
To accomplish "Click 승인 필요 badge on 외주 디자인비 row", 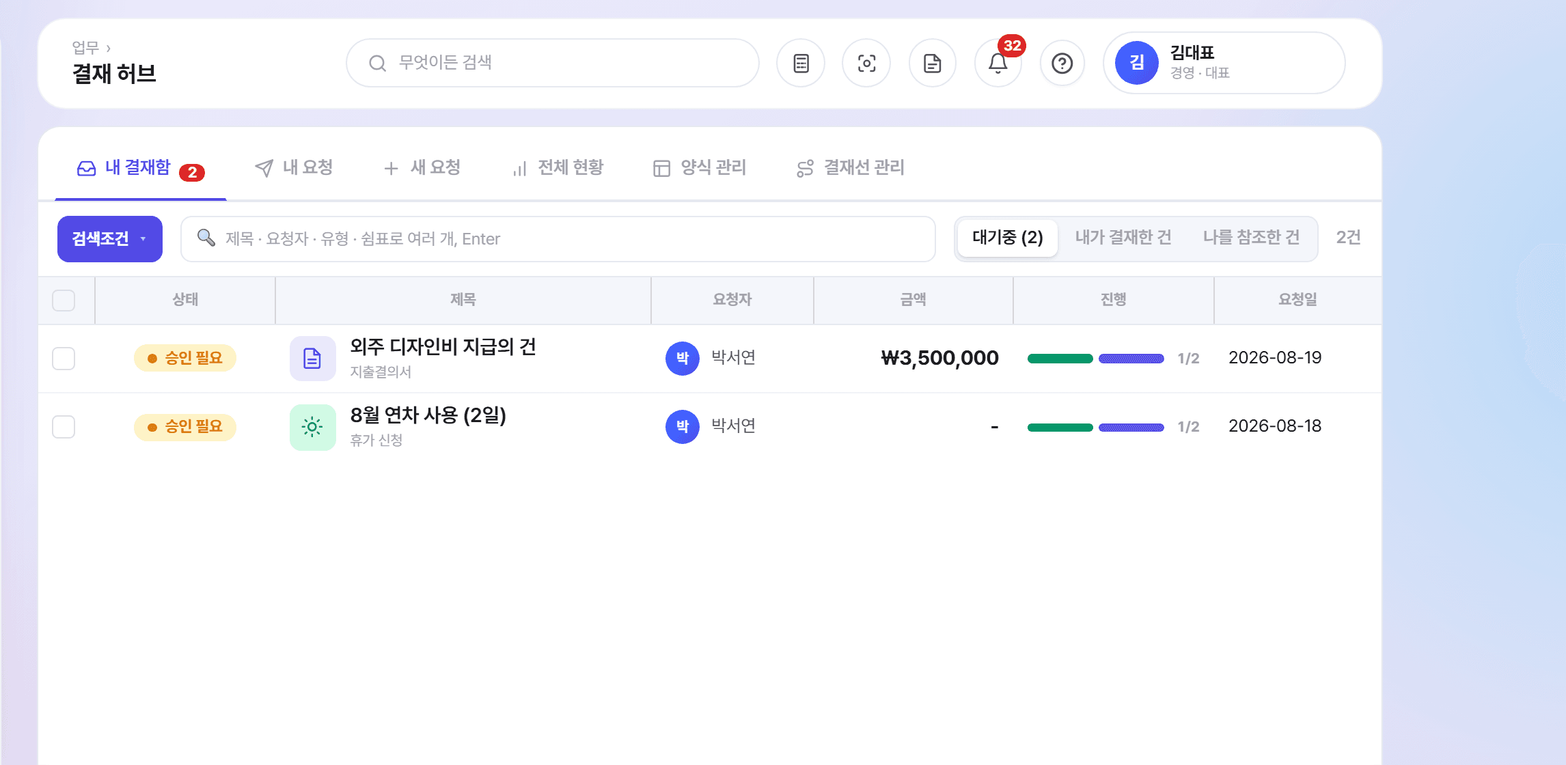I will (184, 358).
